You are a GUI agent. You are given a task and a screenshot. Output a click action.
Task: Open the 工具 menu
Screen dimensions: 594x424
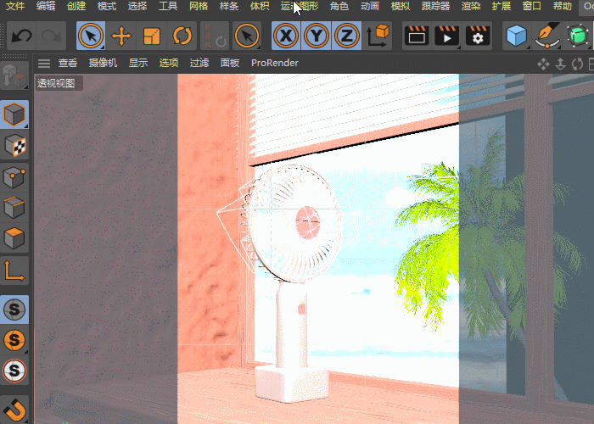coord(168,6)
